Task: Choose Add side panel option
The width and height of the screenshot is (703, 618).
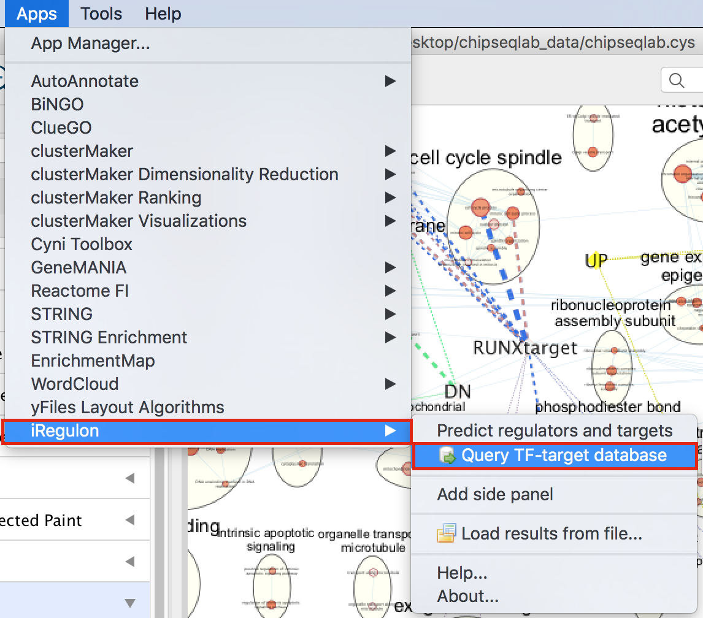Action: point(495,495)
